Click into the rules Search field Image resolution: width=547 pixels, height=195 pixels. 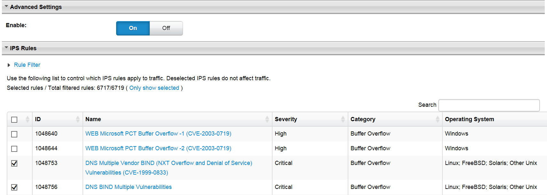(489, 105)
